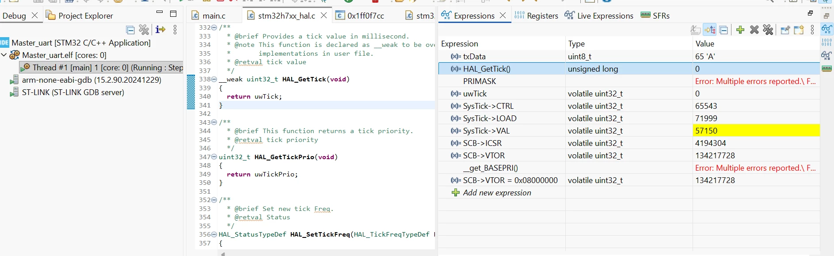Remove selected expression with X icon
Viewport: 834px width, 256px height.
point(754,30)
